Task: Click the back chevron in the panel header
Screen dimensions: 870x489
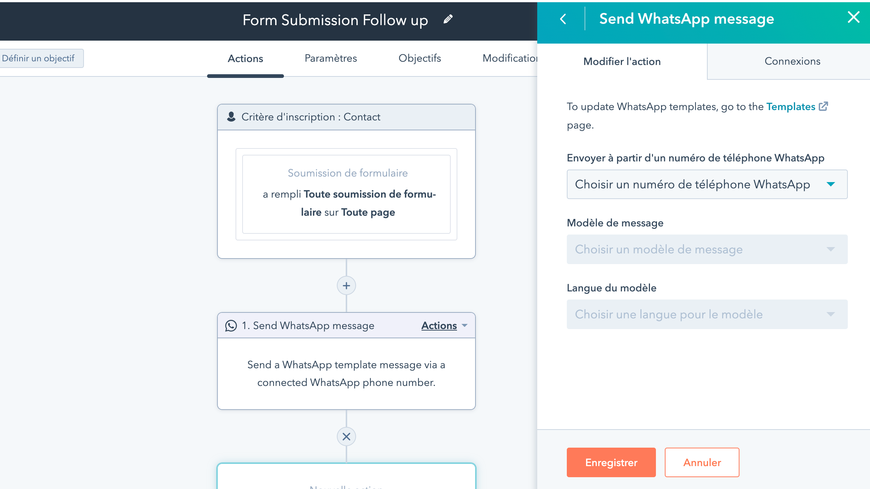Action: click(563, 19)
